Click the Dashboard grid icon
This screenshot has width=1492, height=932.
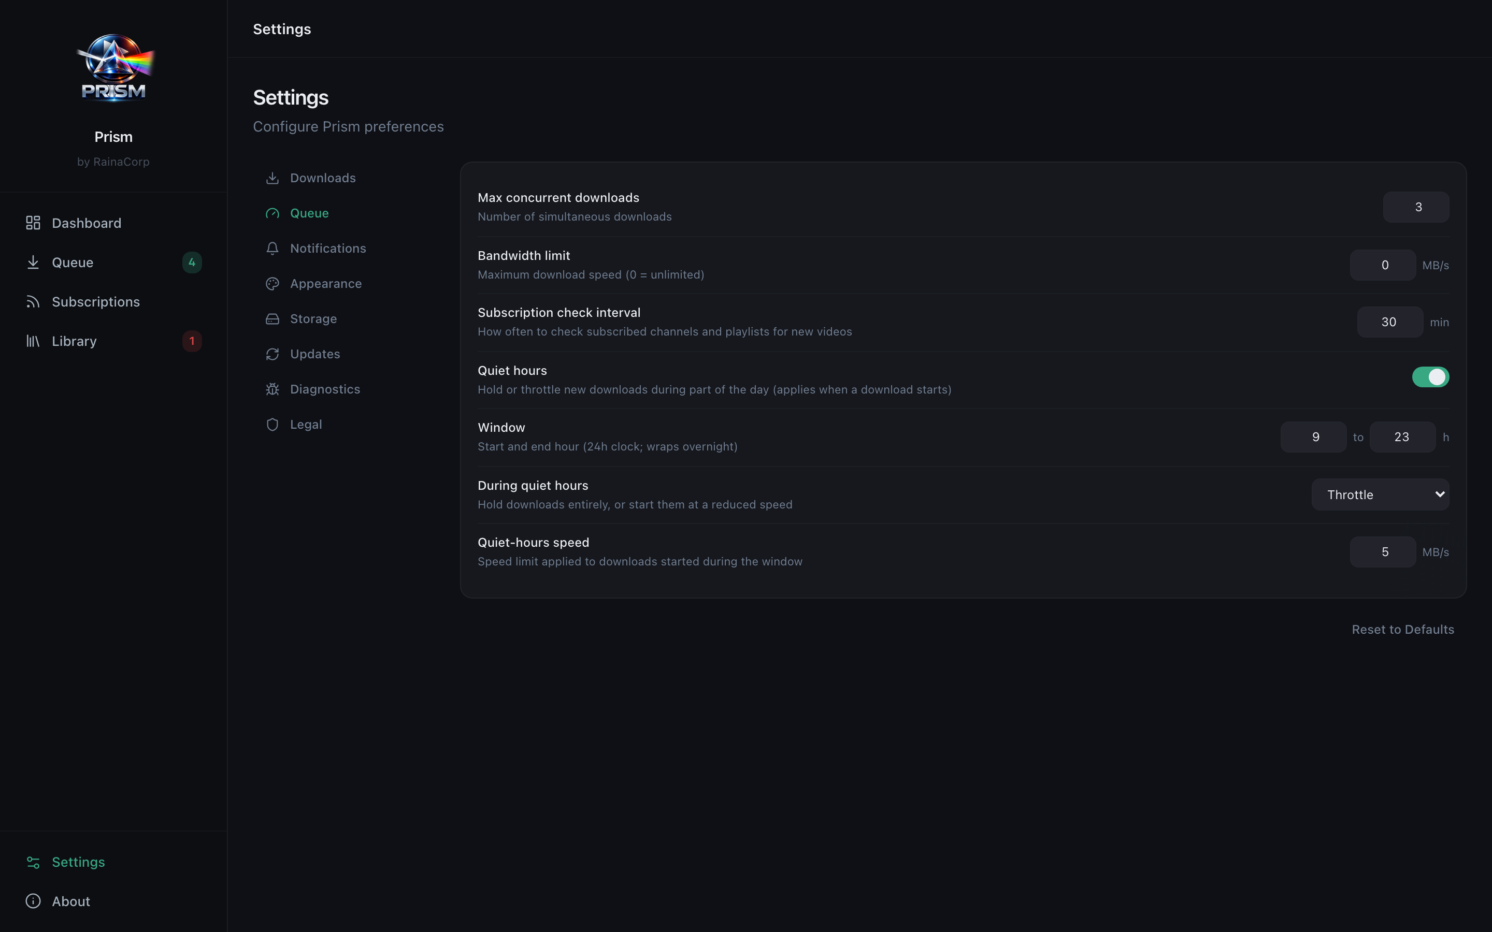click(x=33, y=223)
